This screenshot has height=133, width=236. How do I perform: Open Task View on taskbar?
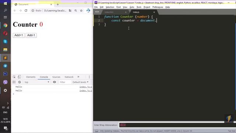pyautogui.click(x=5, y=17)
